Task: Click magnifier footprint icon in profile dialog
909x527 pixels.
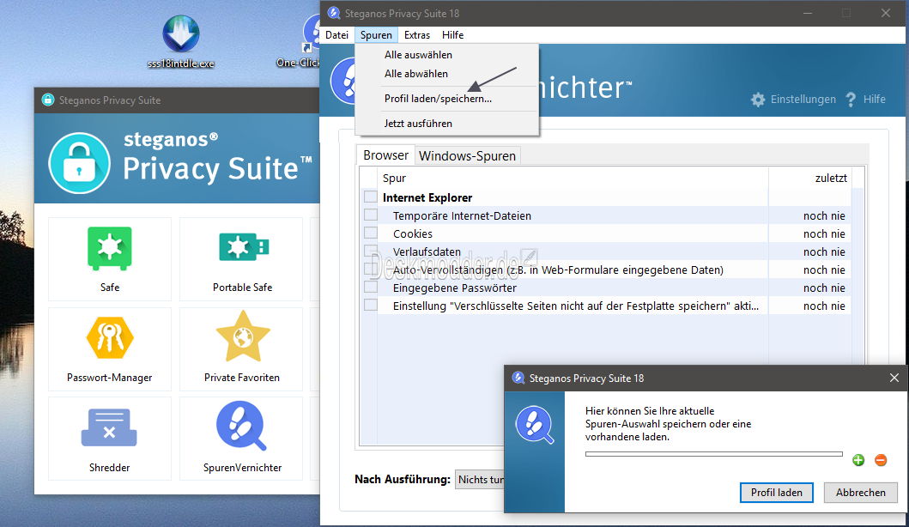Action: 535,425
